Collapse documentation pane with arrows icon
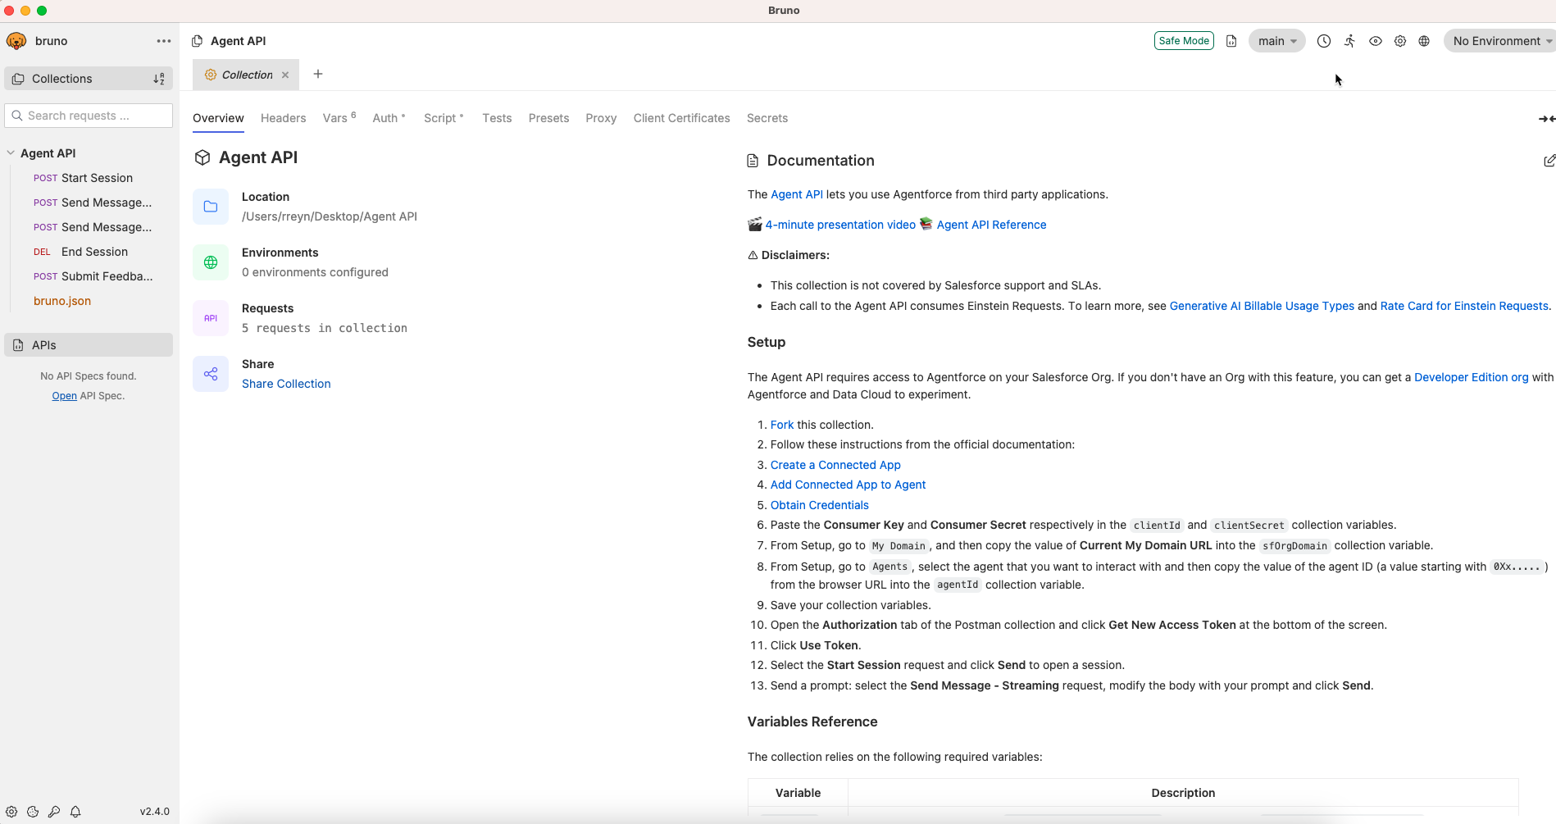The height and width of the screenshot is (824, 1556). tap(1547, 119)
